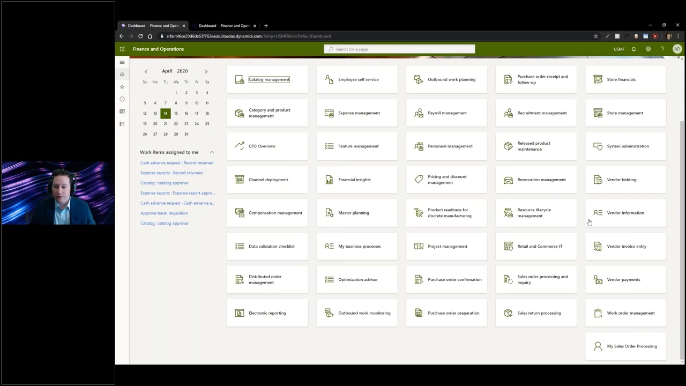Select April 1 in calendar
The width and height of the screenshot is (686, 386).
[176, 93]
